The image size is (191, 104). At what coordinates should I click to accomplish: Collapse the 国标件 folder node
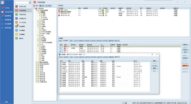coord(38,12)
